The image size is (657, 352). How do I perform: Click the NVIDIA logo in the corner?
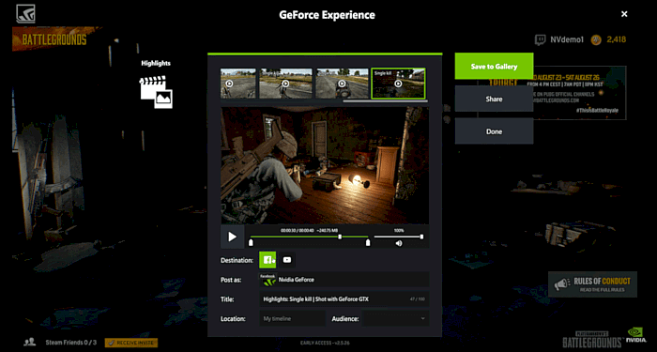[x=635, y=335]
